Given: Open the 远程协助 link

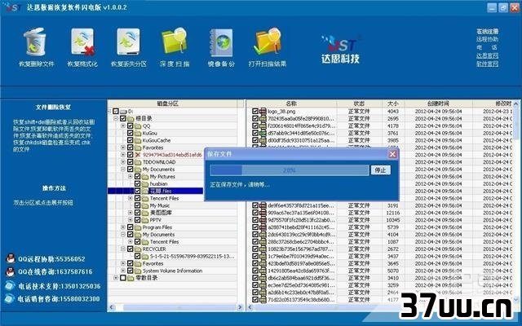Looking at the screenshot, I should [x=487, y=39].
